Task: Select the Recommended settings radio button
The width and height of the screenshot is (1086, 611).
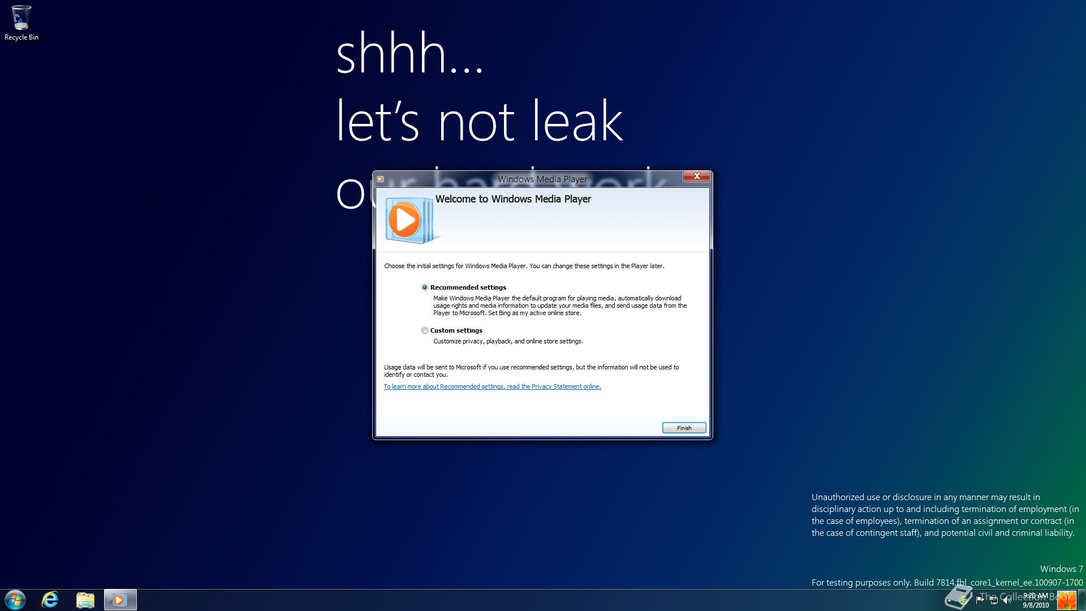Action: (425, 287)
